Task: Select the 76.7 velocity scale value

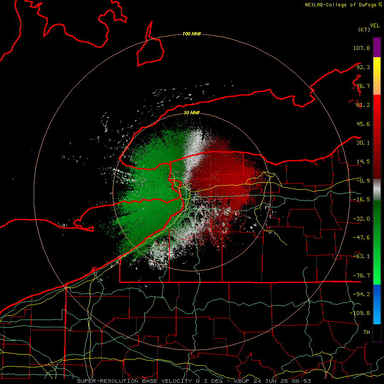Action: click(363, 86)
